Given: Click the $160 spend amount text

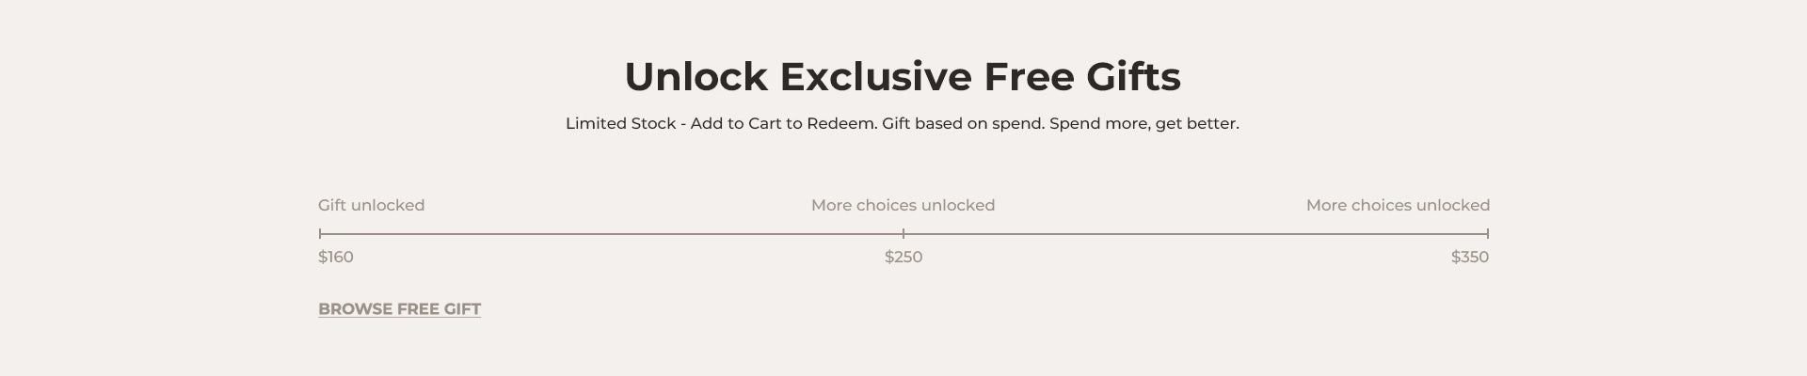Looking at the screenshot, I should pyautogui.click(x=336, y=258).
